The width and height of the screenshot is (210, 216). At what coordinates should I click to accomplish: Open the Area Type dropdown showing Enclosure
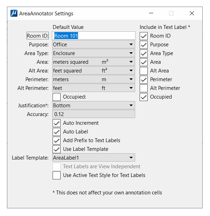click(x=94, y=53)
